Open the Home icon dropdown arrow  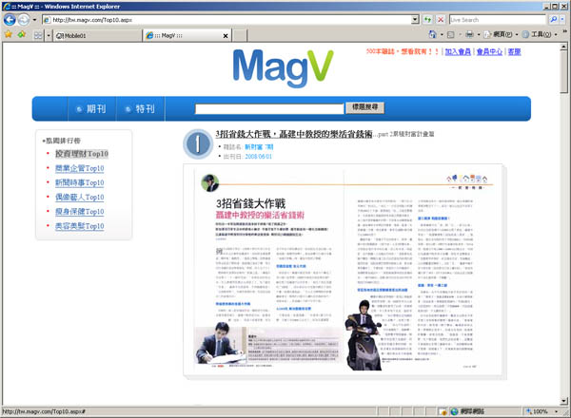[442, 35]
